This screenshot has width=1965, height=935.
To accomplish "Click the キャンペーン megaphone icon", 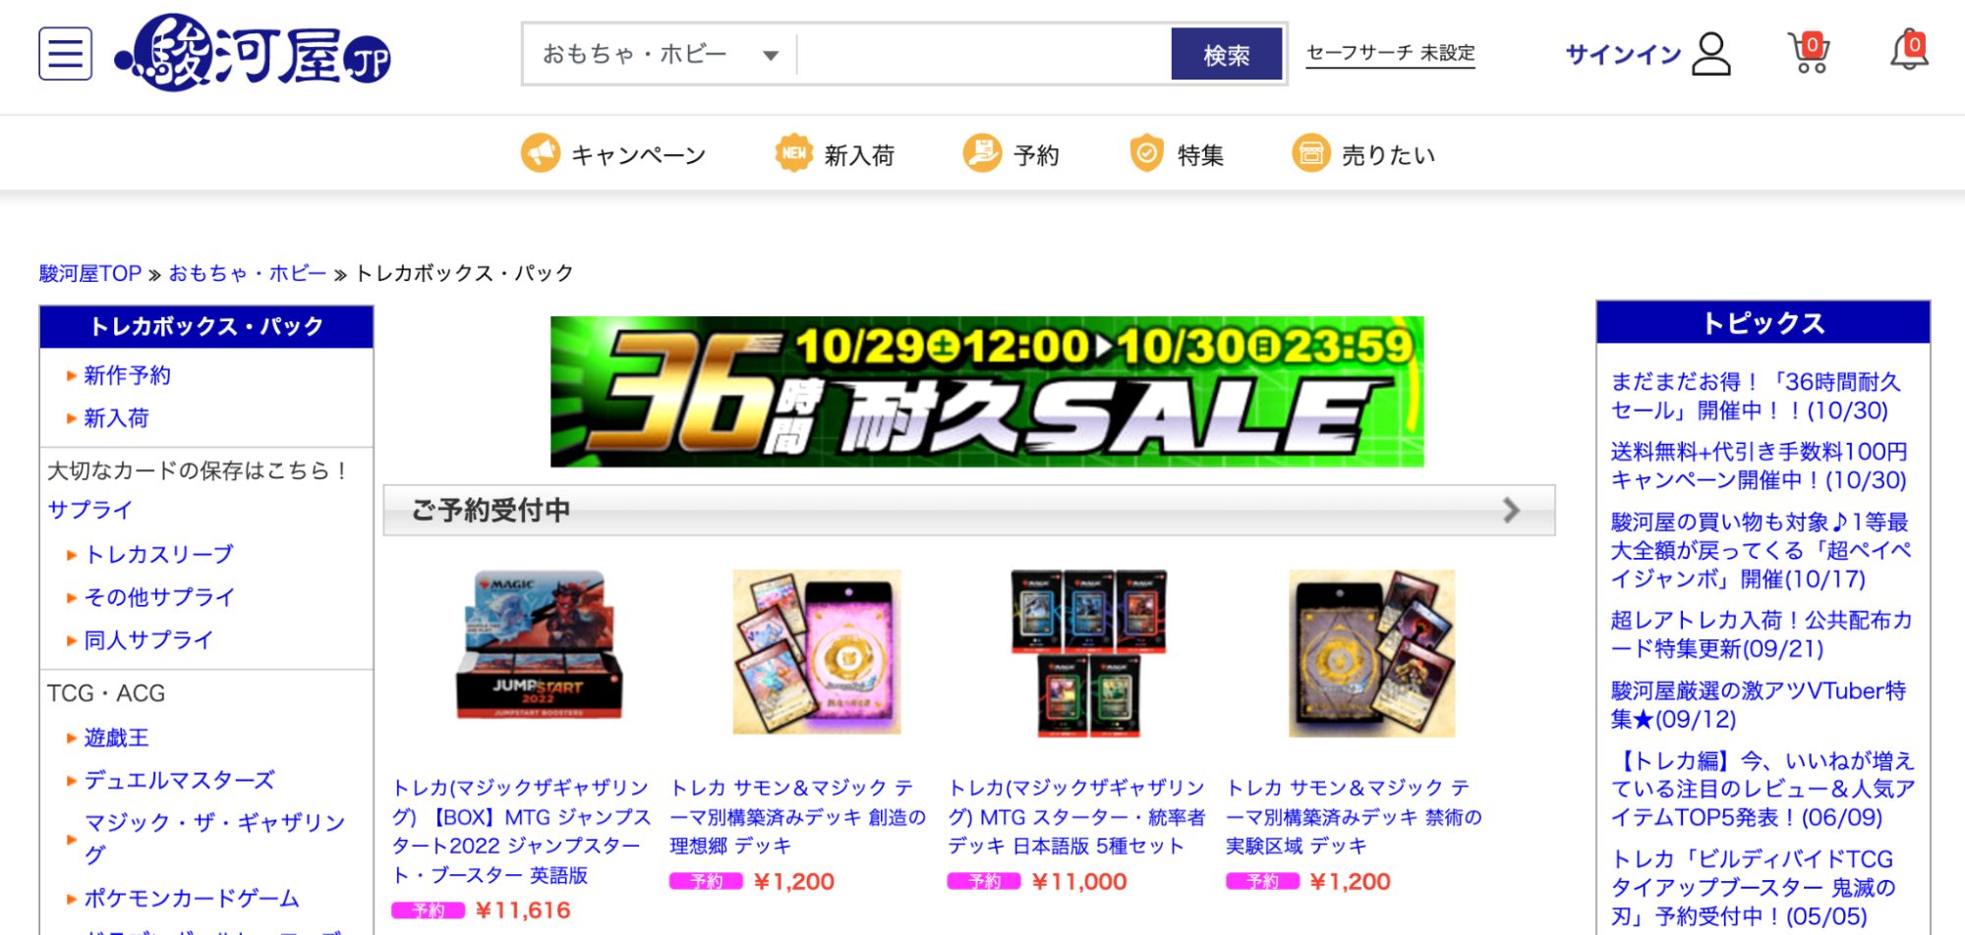I will 541,153.
